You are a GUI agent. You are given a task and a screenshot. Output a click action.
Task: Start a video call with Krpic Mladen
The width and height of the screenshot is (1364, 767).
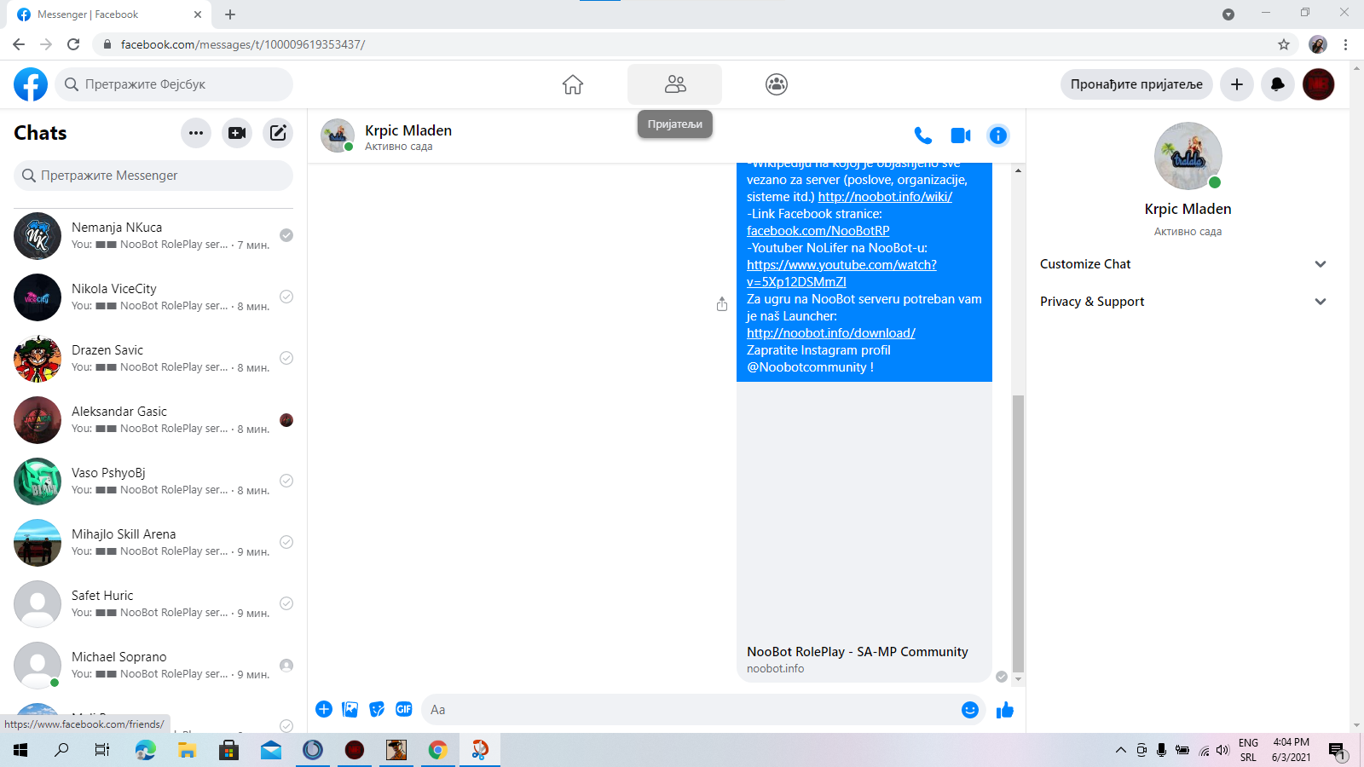click(961, 136)
